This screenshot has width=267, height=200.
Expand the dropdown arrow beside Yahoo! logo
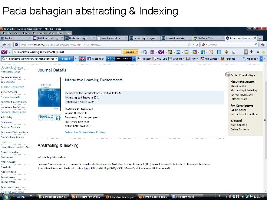coord(9,52)
